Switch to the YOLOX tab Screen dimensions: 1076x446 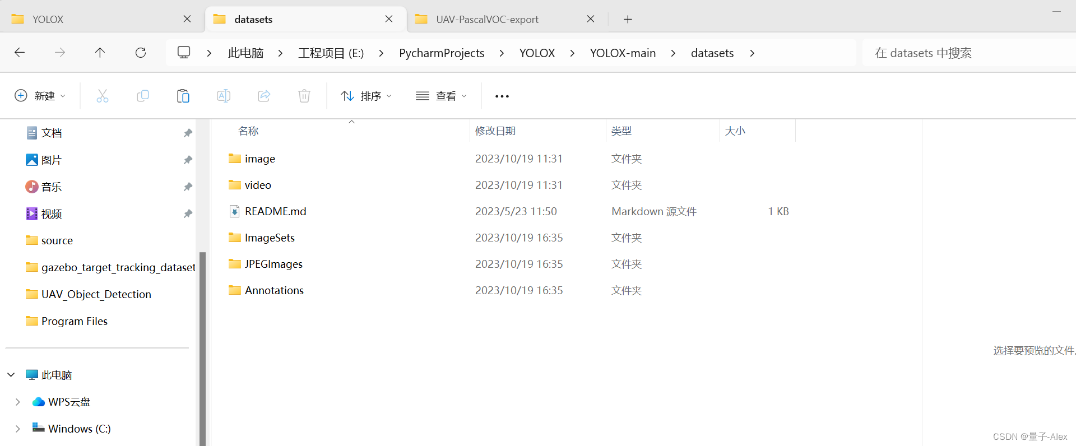[102, 19]
